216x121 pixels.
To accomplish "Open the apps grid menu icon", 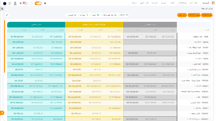I will pos(213,3).
